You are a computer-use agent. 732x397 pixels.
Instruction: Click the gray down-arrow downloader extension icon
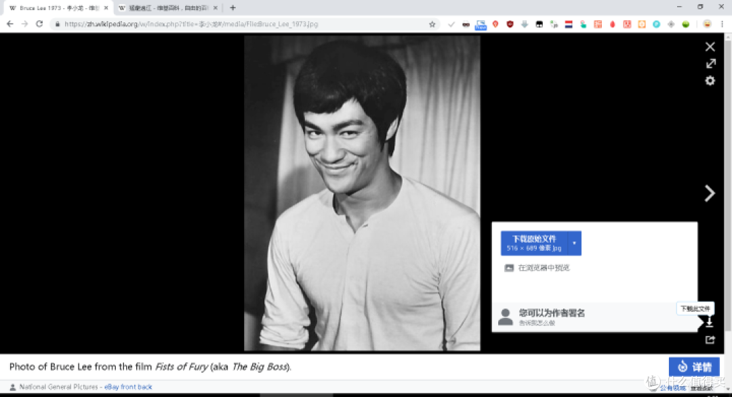click(x=525, y=24)
